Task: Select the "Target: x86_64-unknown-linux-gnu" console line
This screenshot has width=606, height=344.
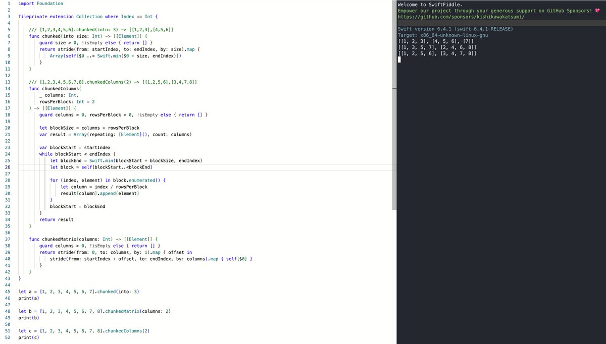Action: tap(443, 35)
